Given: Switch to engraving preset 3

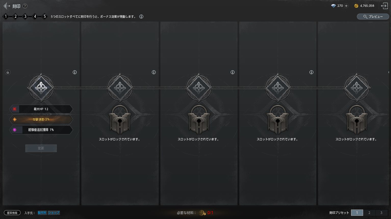Looking at the screenshot, I should coord(381,213).
